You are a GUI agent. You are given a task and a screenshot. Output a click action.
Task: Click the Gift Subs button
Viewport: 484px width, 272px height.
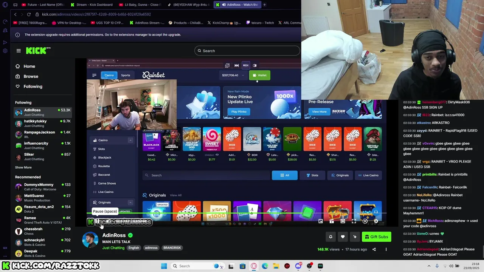pyautogui.click(x=376, y=237)
